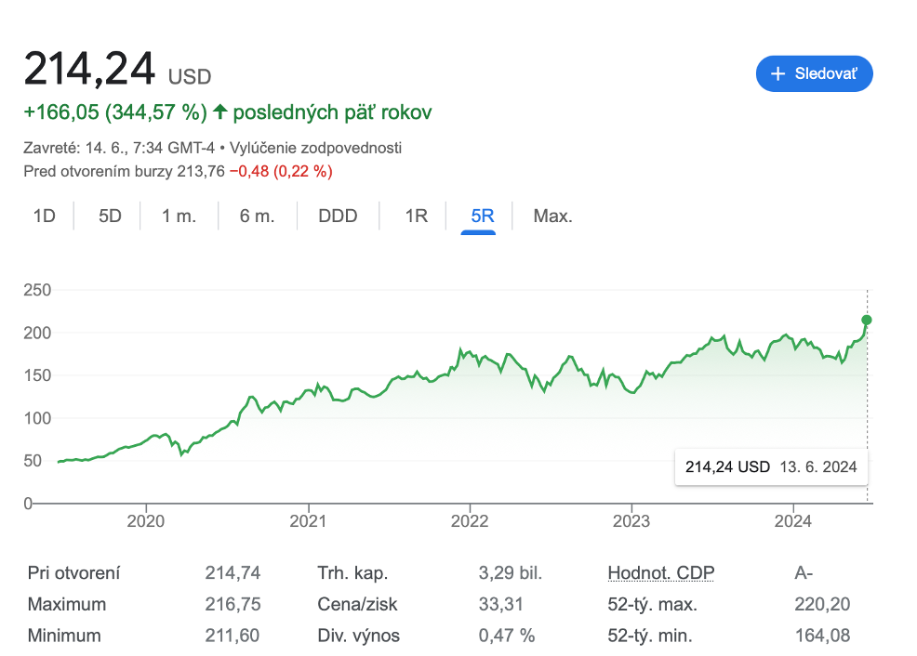Select the 5D chart range tab
This screenshot has height=656, width=917.
coord(110,216)
